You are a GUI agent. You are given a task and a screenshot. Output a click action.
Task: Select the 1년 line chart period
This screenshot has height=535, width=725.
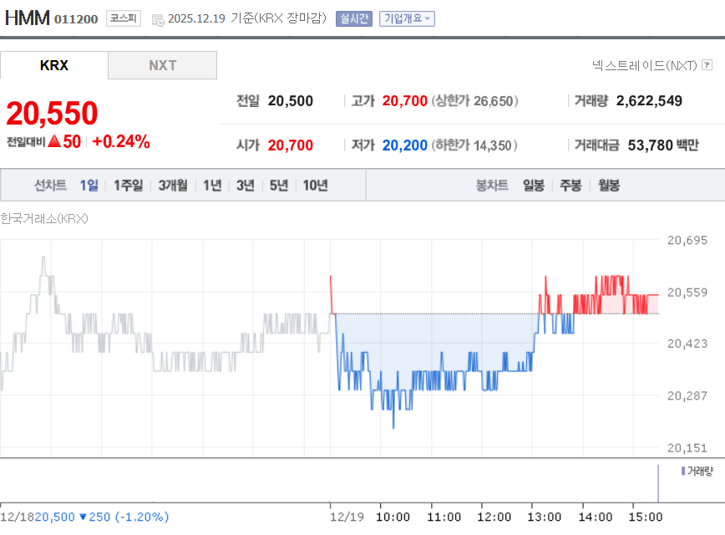click(x=212, y=185)
